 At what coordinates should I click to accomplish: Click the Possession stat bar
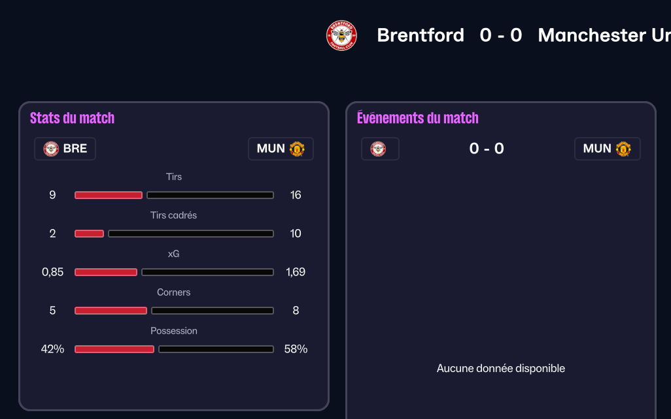174,349
